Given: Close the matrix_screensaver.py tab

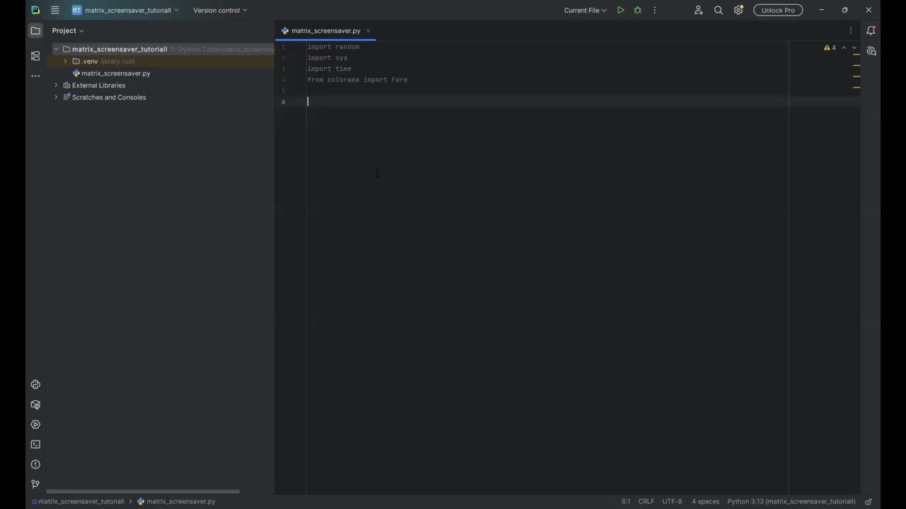Looking at the screenshot, I should [368, 30].
